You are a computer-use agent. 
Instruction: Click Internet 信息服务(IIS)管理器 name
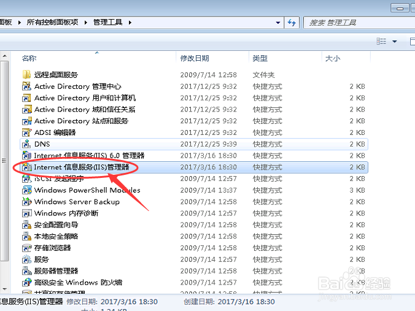(x=82, y=167)
